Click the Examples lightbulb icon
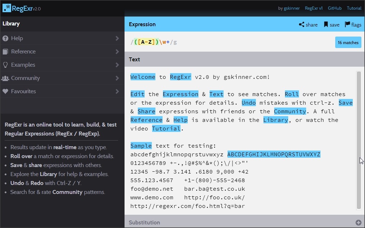 tap(5, 65)
